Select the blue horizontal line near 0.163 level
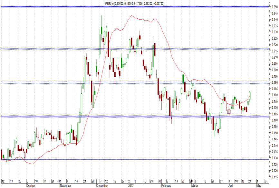Viewport: 279px width, 188px height. point(135,117)
